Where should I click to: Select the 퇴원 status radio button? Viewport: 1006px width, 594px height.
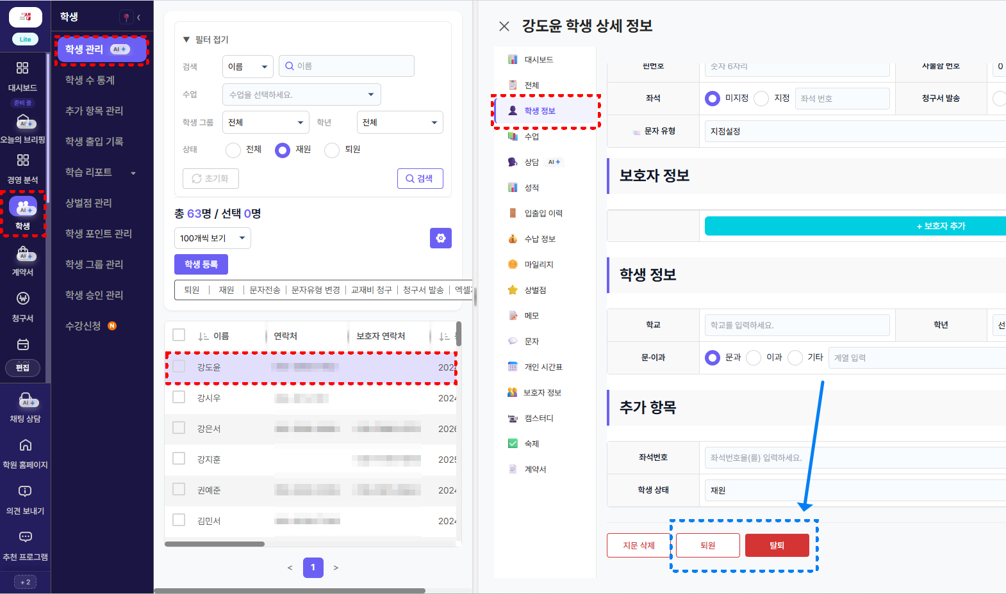click(332, 150)
